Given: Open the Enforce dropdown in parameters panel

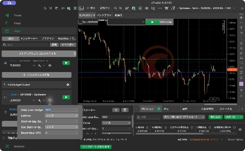Looking at the screenshot, I should (x=116, y=123).
